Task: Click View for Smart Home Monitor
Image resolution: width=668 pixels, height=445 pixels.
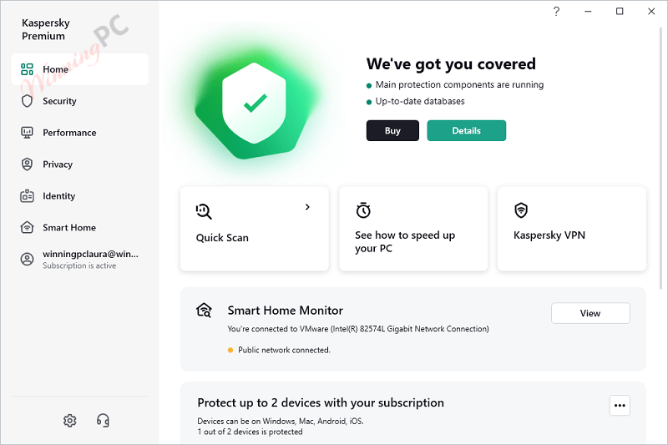Action: [x=590, y=313]
